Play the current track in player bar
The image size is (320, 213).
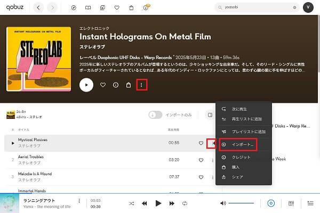point(158,203)
